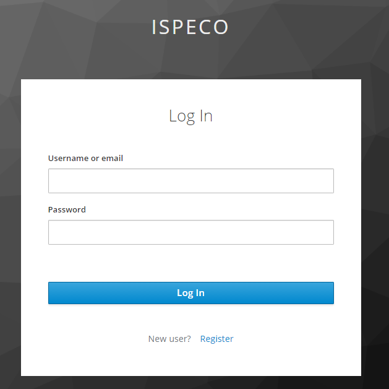Select the field under Username or email
The height and width of the screenshot is (389, 389).
point(190,181)
